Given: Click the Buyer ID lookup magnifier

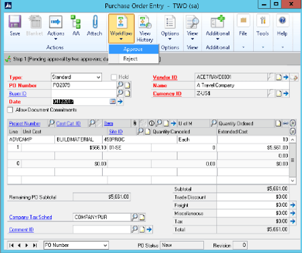Looking at the screenshot, I should pyautogui.click(x=120, y=93).
